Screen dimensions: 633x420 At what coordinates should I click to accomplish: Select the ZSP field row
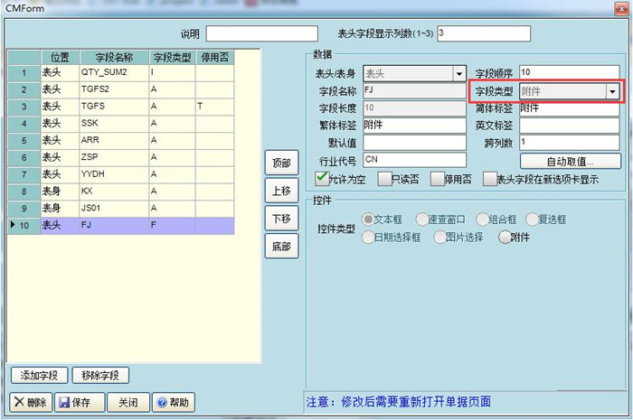pos(121,157)
